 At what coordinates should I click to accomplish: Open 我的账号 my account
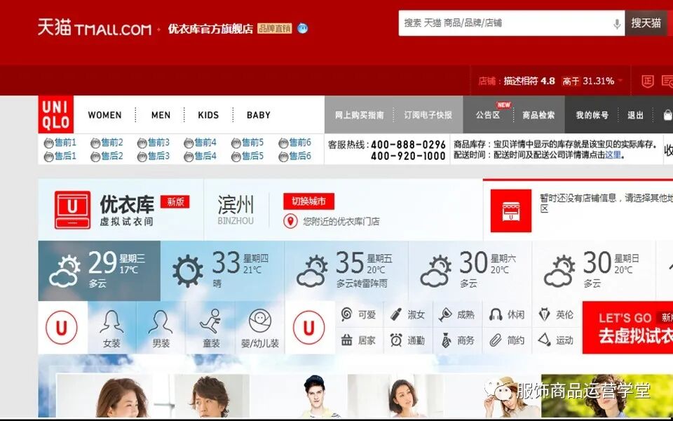coord(592,115)
